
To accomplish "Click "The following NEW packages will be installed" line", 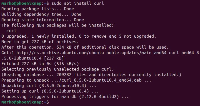I will (x=58, y=25).
